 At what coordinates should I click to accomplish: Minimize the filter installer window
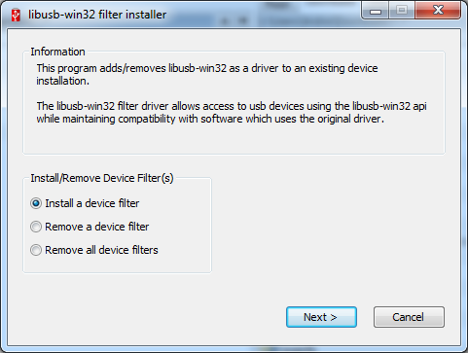coord(376,11)
